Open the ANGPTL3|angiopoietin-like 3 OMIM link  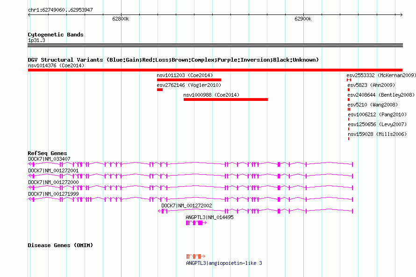coord(224,263)
